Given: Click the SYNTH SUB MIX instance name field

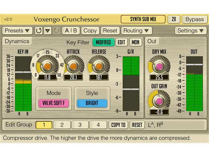Looking at the screenshot, I should pos(143,19).
